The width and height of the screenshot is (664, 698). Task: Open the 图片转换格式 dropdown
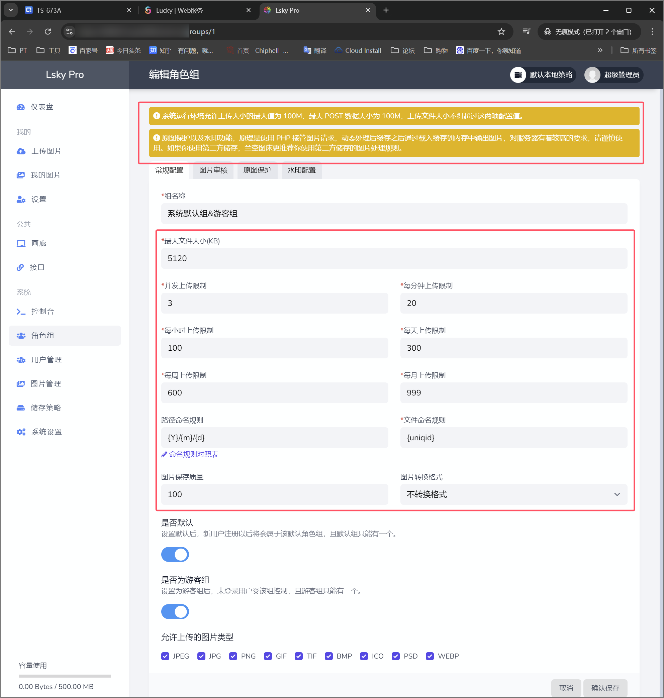[x=513, y=494]
